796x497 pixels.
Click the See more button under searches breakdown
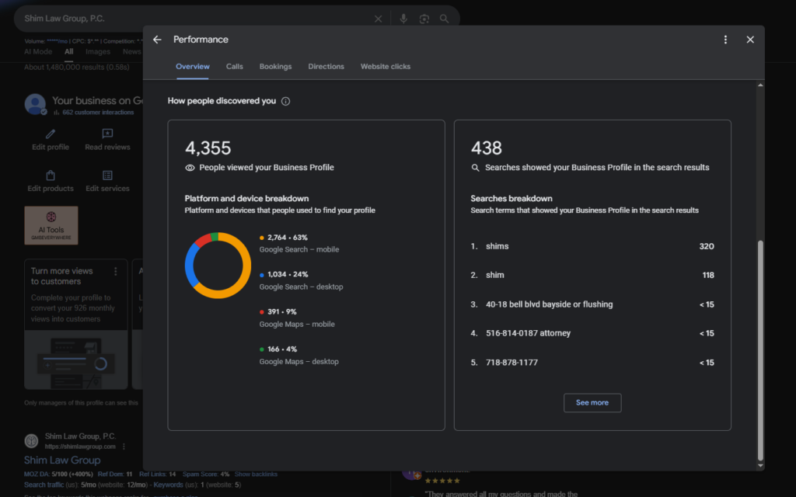point(592,402)
